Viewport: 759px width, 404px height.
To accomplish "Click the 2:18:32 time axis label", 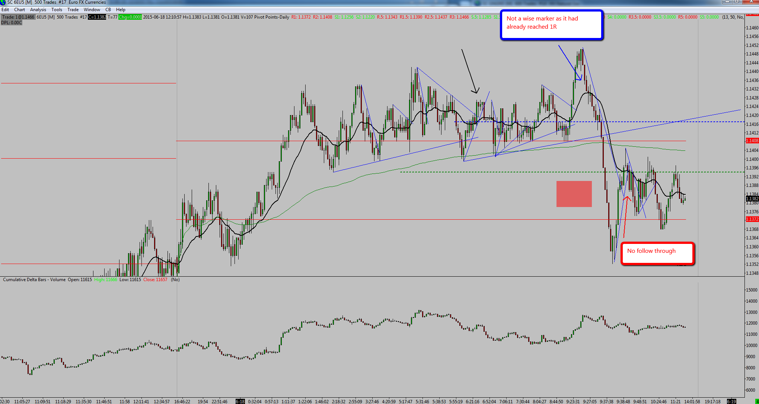I will point(339,401).
